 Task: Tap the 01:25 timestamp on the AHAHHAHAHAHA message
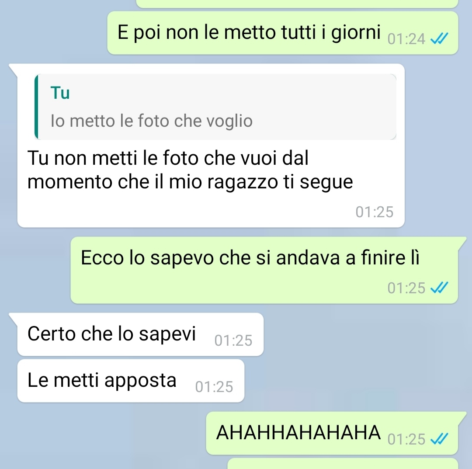[406, 439]
